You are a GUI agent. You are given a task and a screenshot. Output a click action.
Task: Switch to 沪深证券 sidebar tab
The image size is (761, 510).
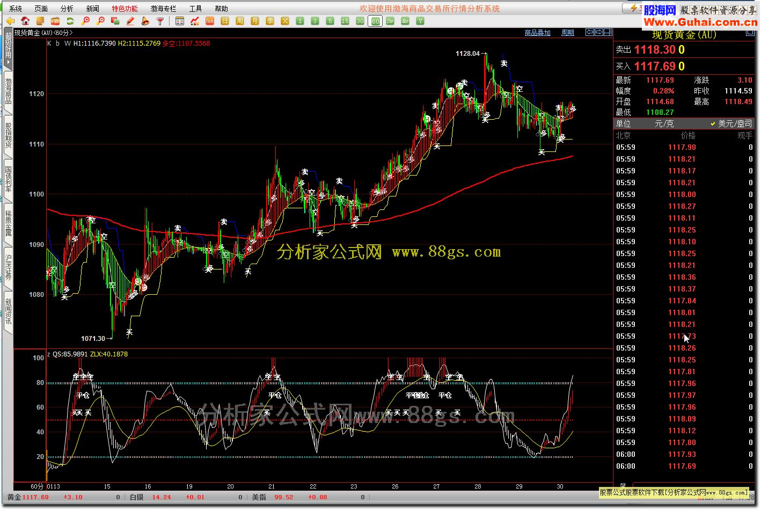tap(8, 268)
